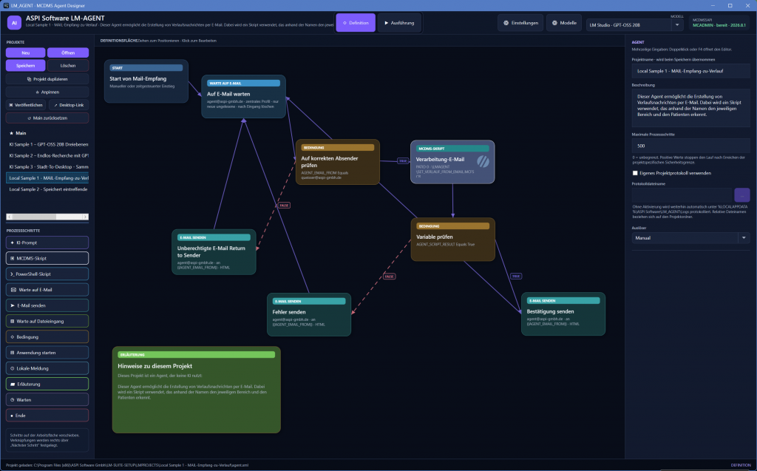The image size is (757, 471).
Task: Click the Veröffentlichen publish icon button
Action: pos(26,105)
